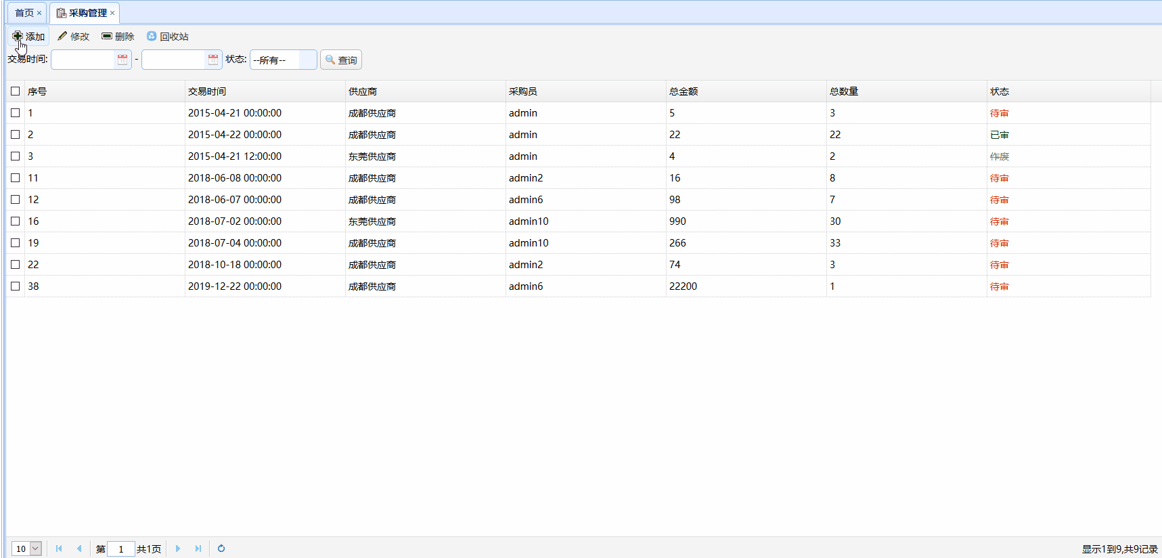The image size is (1162, 558).
Task: Click the 采购员 column header
Action: pos(586,91)
